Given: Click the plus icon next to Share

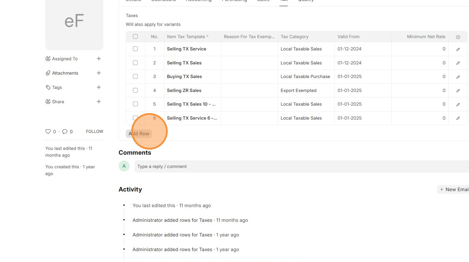Looking at the screenshot, I should 99,102.
